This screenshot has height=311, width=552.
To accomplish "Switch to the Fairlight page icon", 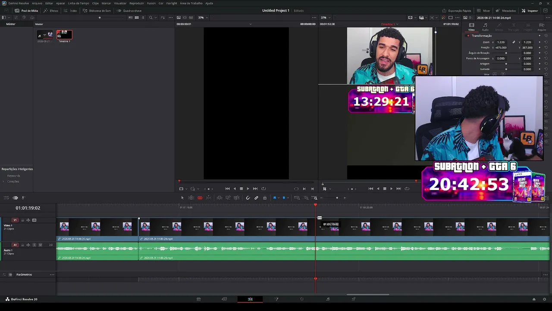I will coord(328,299).
